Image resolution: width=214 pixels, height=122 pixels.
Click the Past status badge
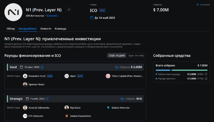[102, 10]
